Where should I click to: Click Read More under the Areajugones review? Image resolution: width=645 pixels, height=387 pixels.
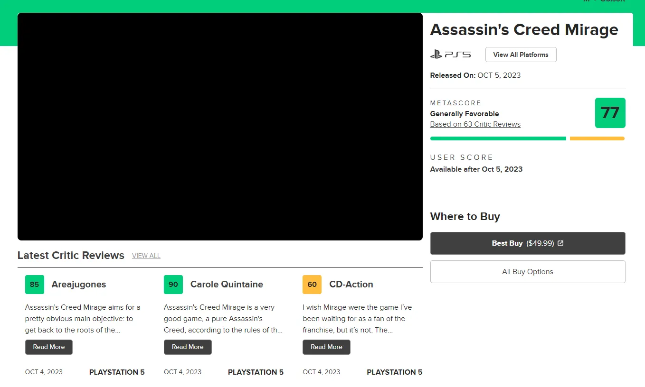(x=49, y=347)
